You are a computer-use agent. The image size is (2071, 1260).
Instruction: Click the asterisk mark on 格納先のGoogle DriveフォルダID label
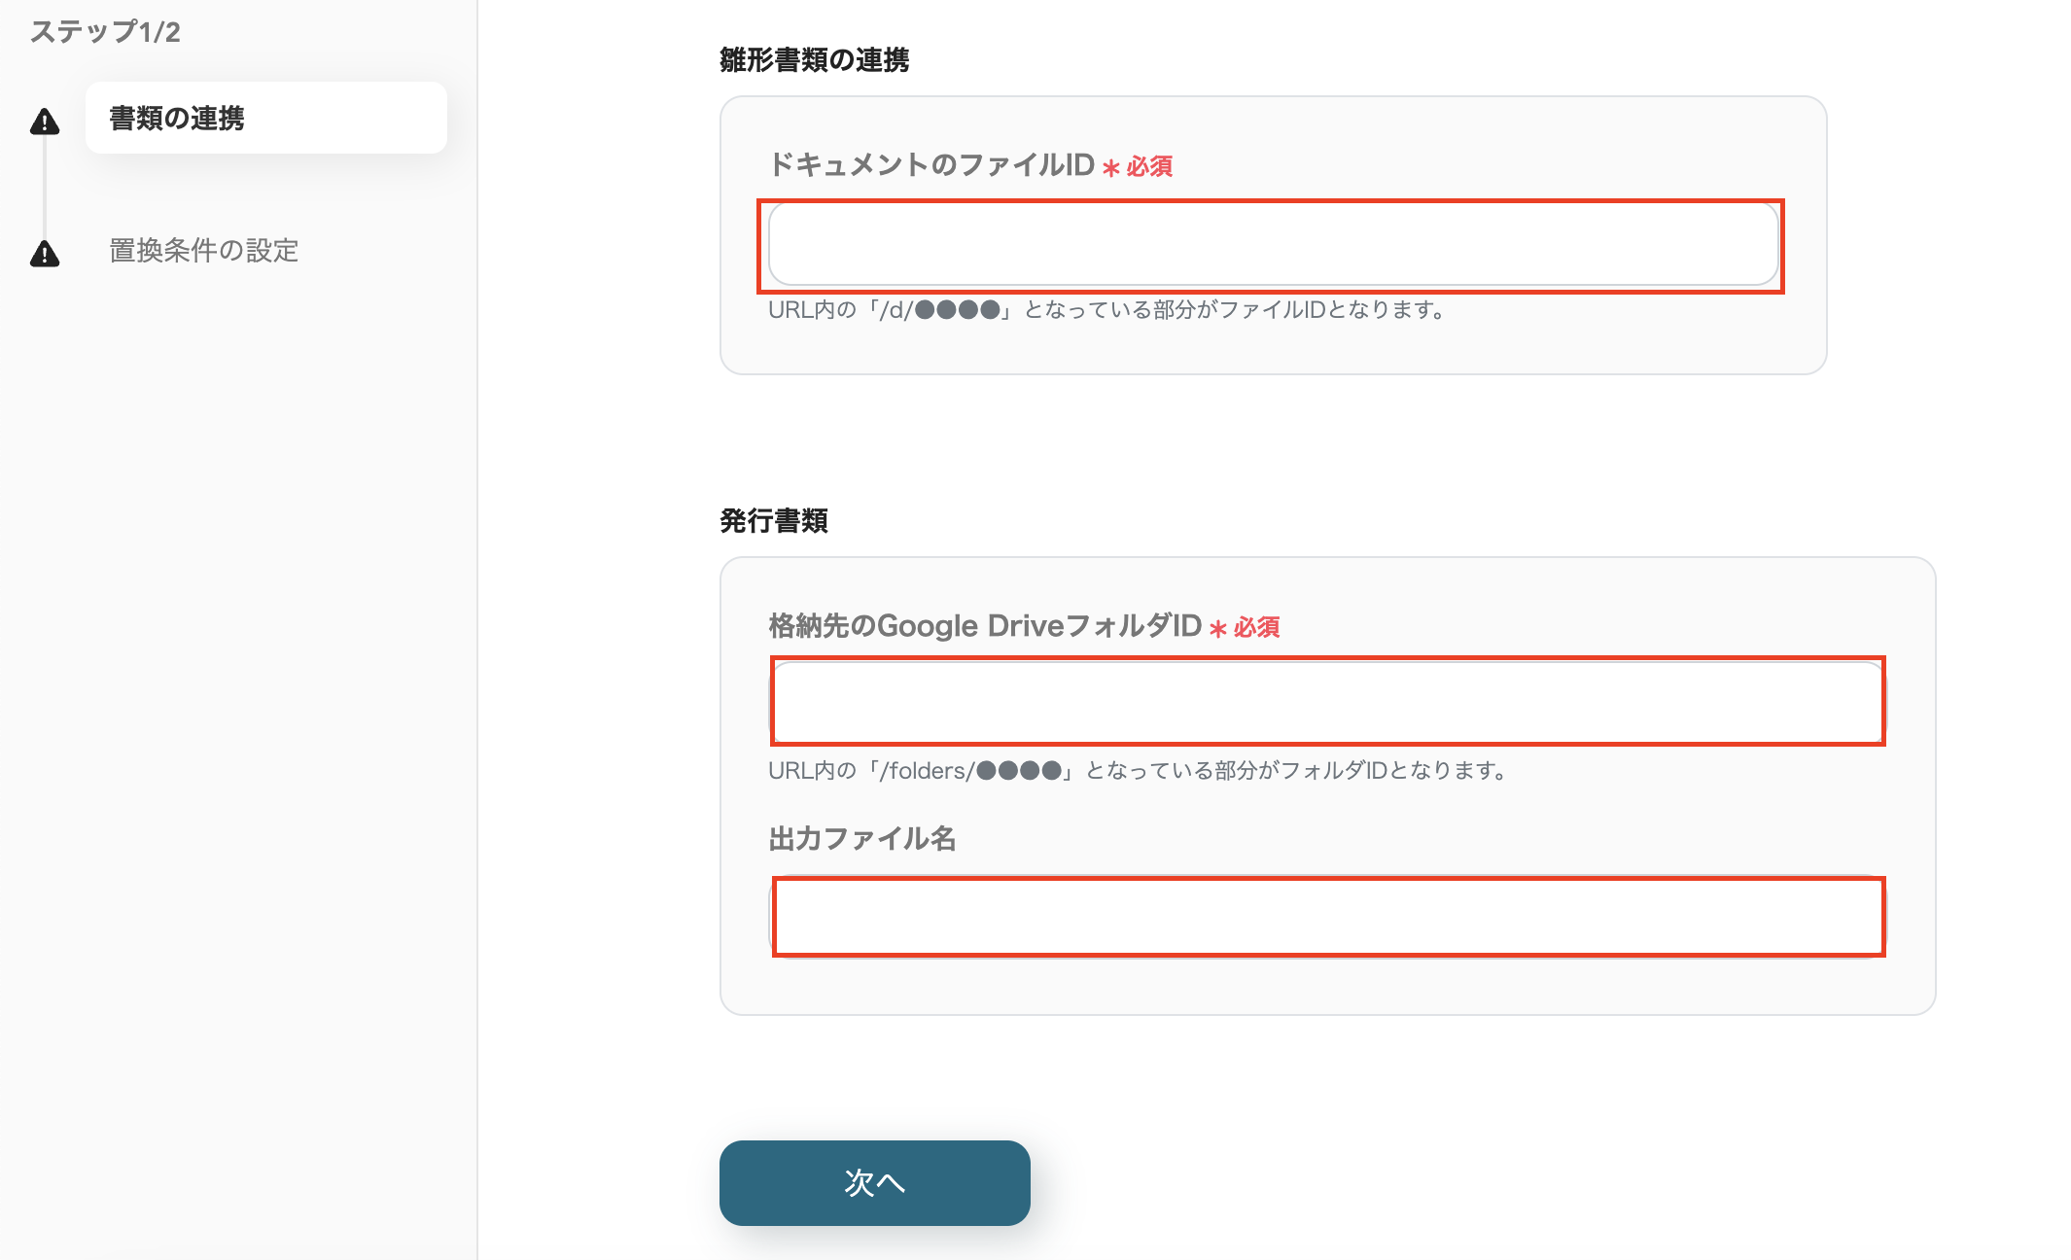(x=1216, y=626)
